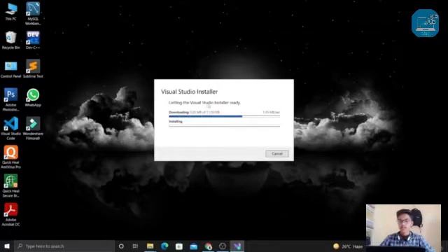Open File Explorer from taskbar

point(150,246)
